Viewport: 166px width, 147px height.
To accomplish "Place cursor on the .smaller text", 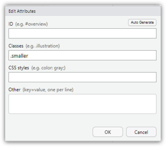I will [x=19, y=55].
